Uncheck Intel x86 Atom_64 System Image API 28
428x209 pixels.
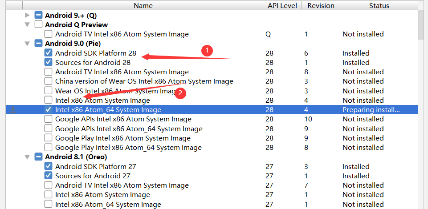pyautogui.click(x=48, y=110)
